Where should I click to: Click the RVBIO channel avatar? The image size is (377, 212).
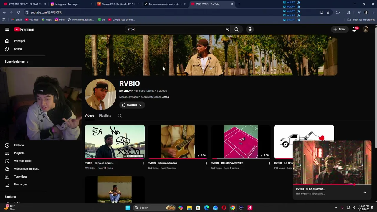point(100,94)
